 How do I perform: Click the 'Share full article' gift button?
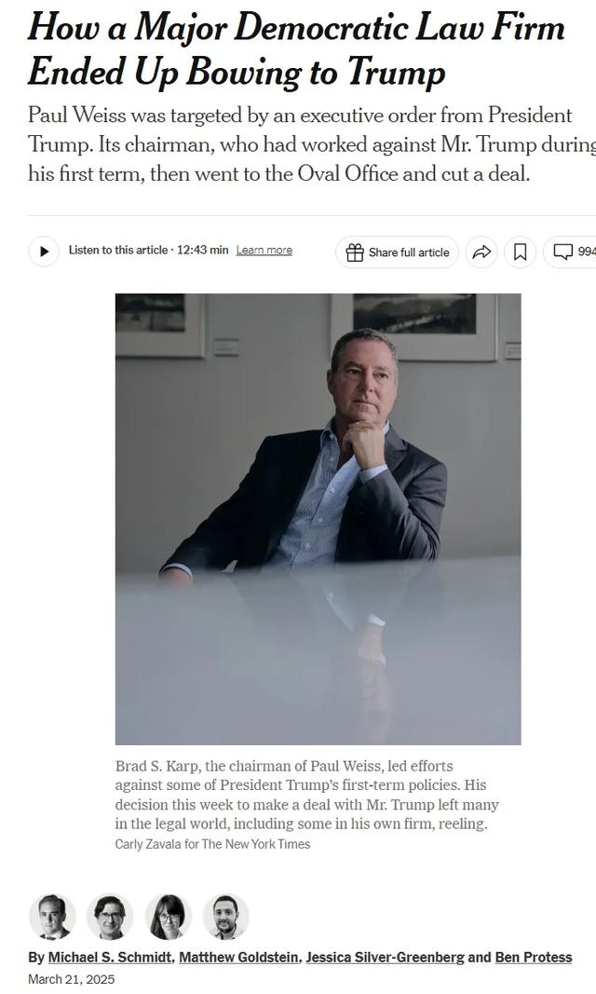pyautogui.click(x=397, y=252)
